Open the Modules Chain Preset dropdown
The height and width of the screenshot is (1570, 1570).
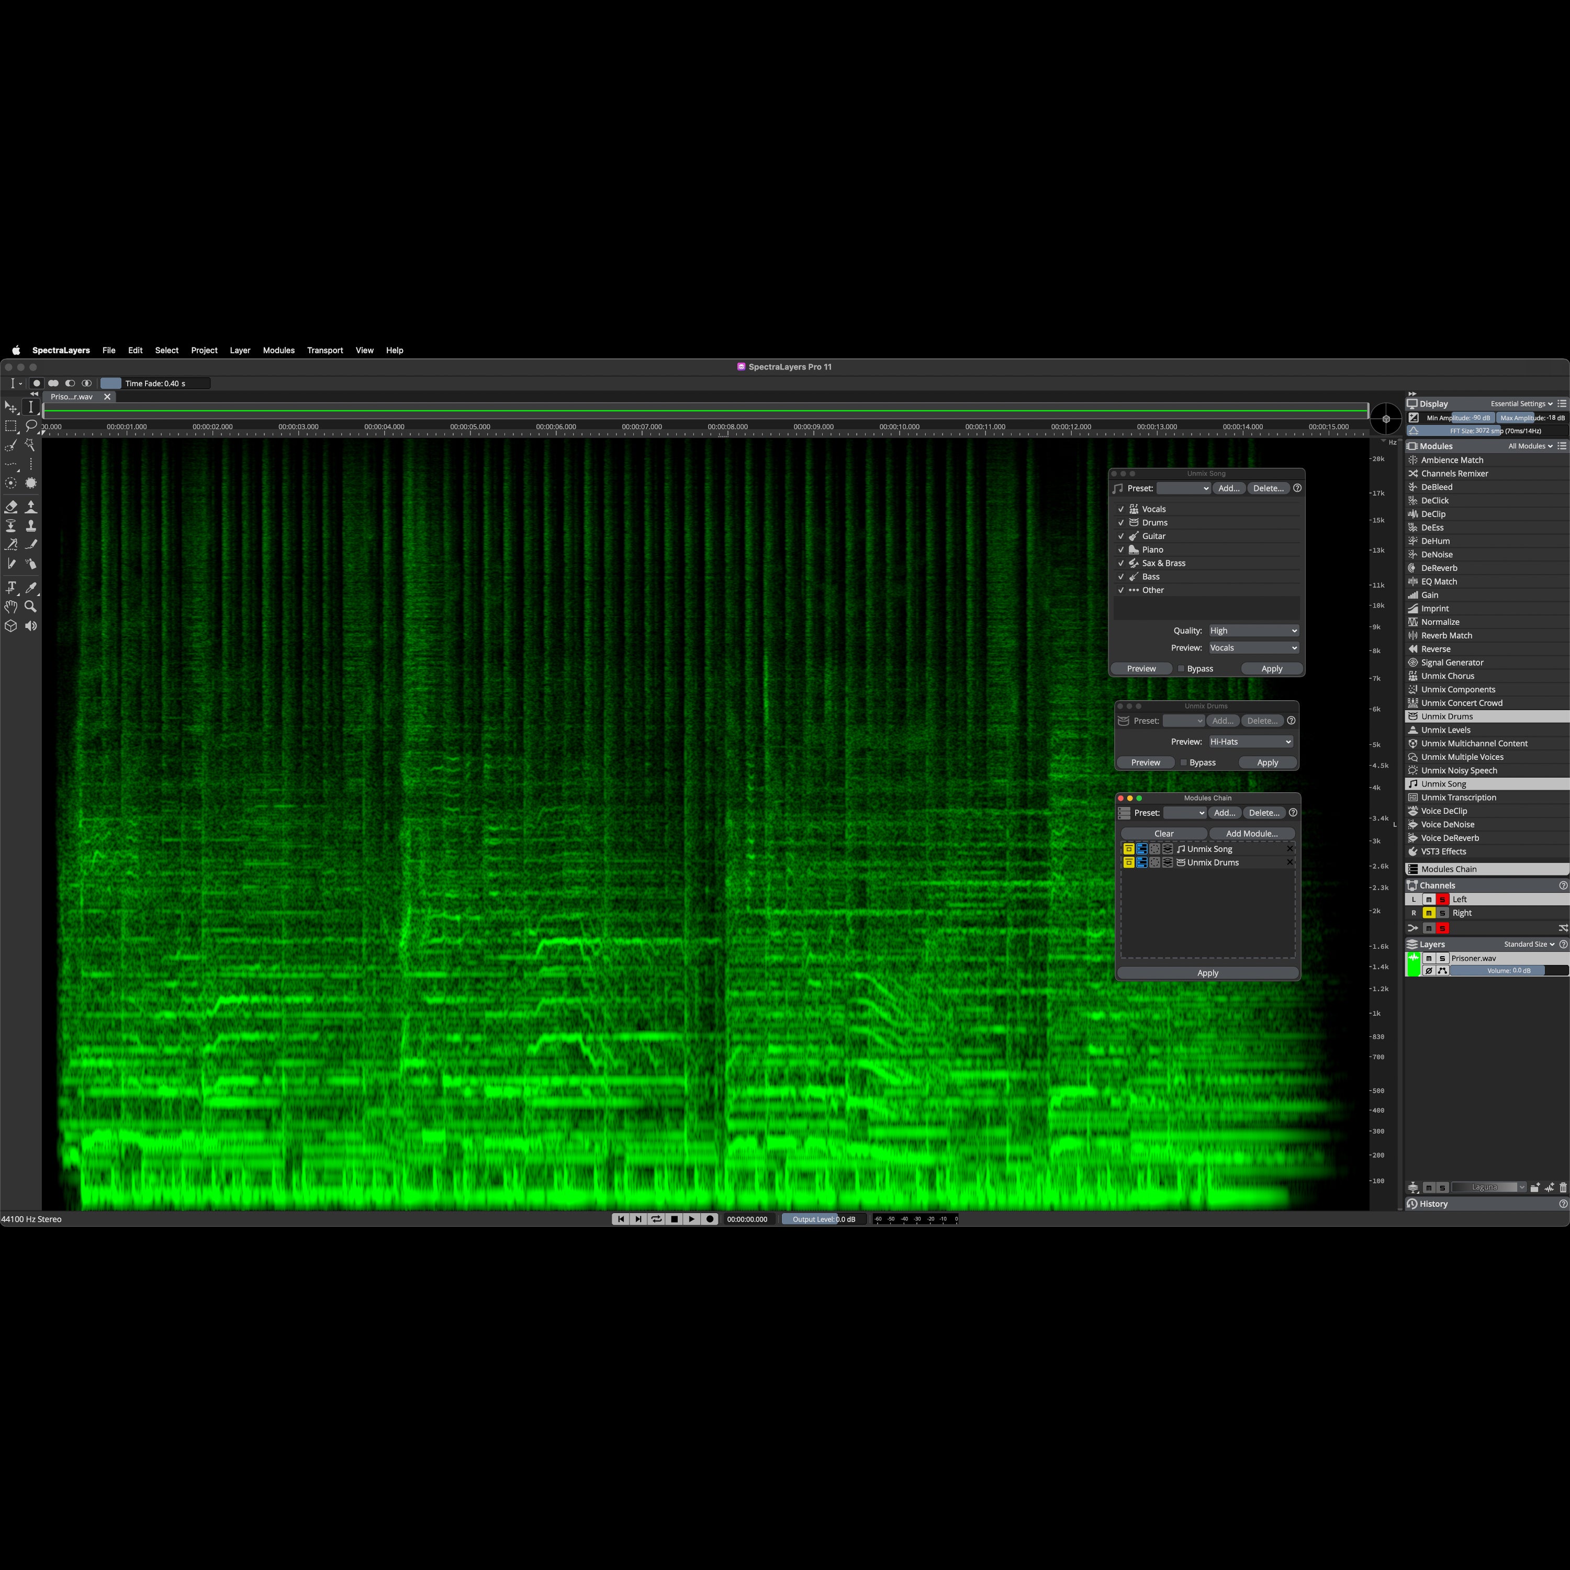tap(1185, 813)
